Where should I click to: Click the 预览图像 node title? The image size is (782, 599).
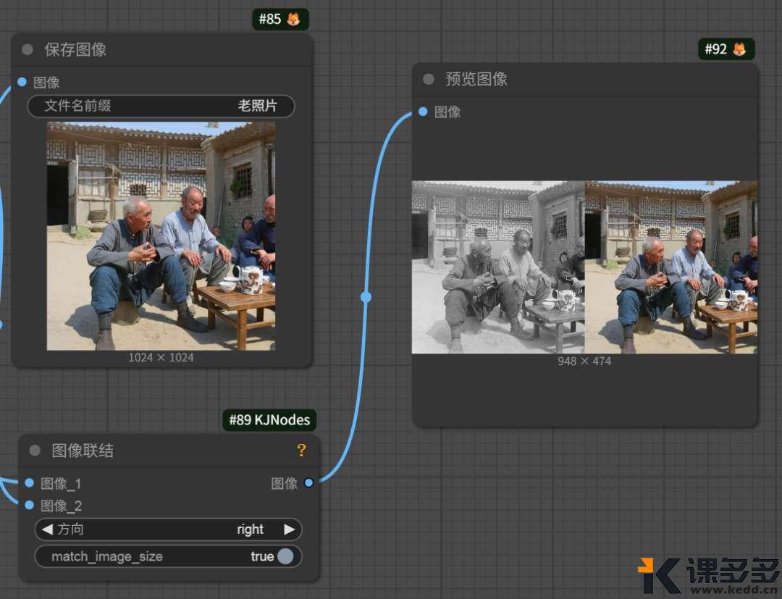tap(476, 79)
